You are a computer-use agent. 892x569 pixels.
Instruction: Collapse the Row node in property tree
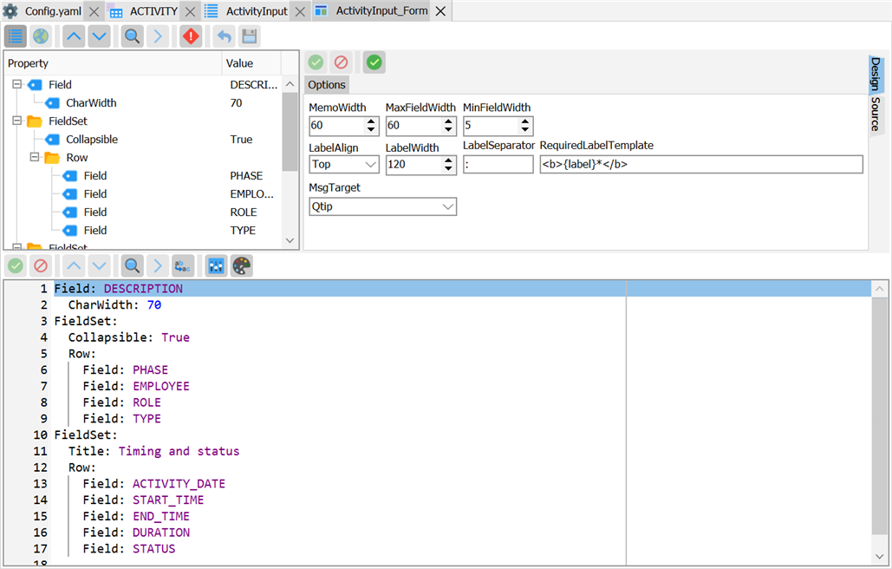(35, 157)
